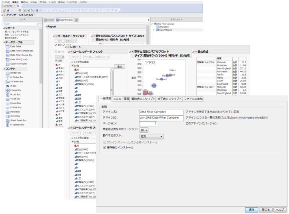Viewport: 289px width, 214px height.
Task: Select the V Center Box icon
Action: pyautogui.click(x=8, y=81)
